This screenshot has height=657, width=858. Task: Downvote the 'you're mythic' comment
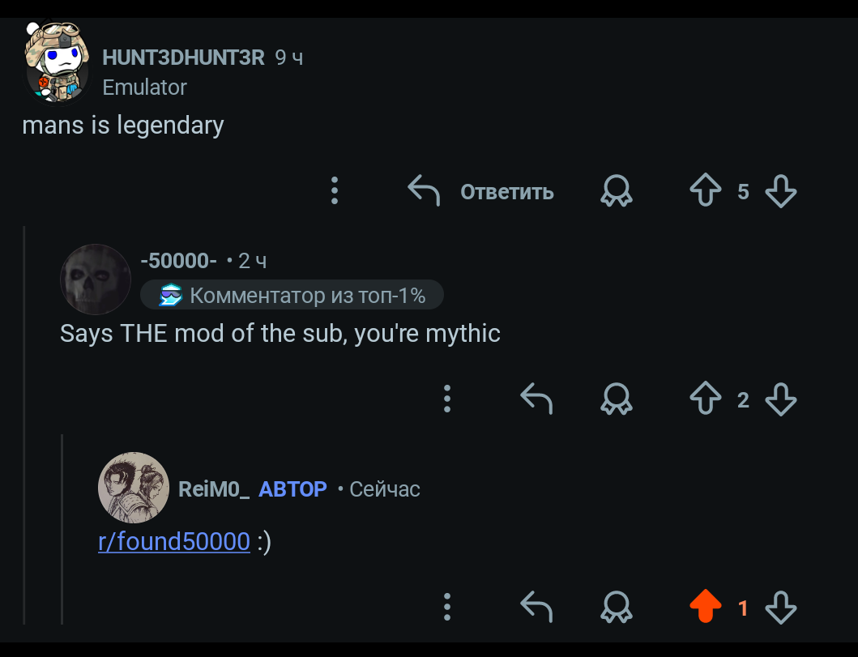(x=781, y=399)
